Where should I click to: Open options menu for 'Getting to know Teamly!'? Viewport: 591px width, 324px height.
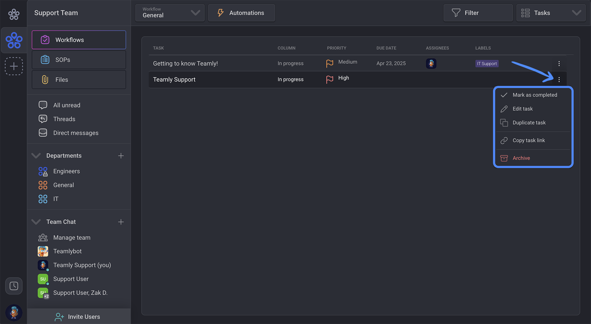[559, 63]
